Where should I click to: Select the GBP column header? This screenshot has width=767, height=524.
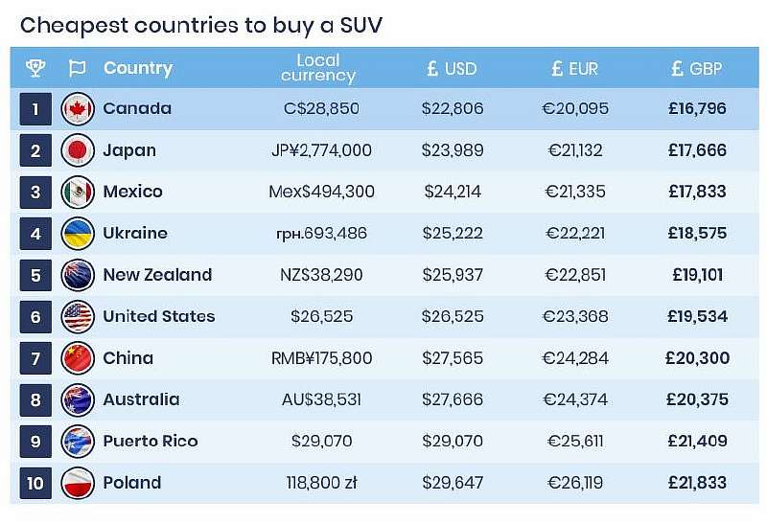[x=697, y=69]
